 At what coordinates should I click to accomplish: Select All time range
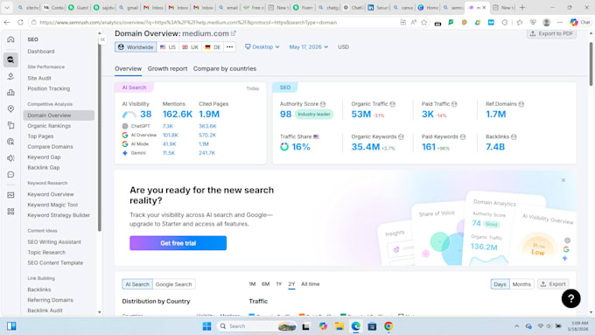[311, 284]
